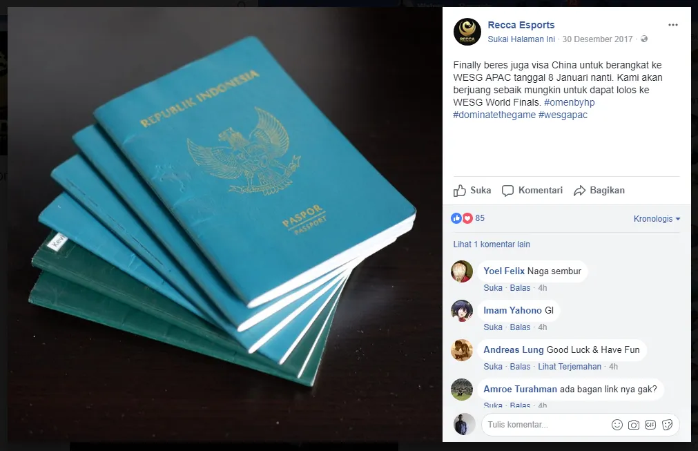Expand Lihat 1 komentar lain
Viewport: 698px width, 451px height.
[x=492, y=244]
